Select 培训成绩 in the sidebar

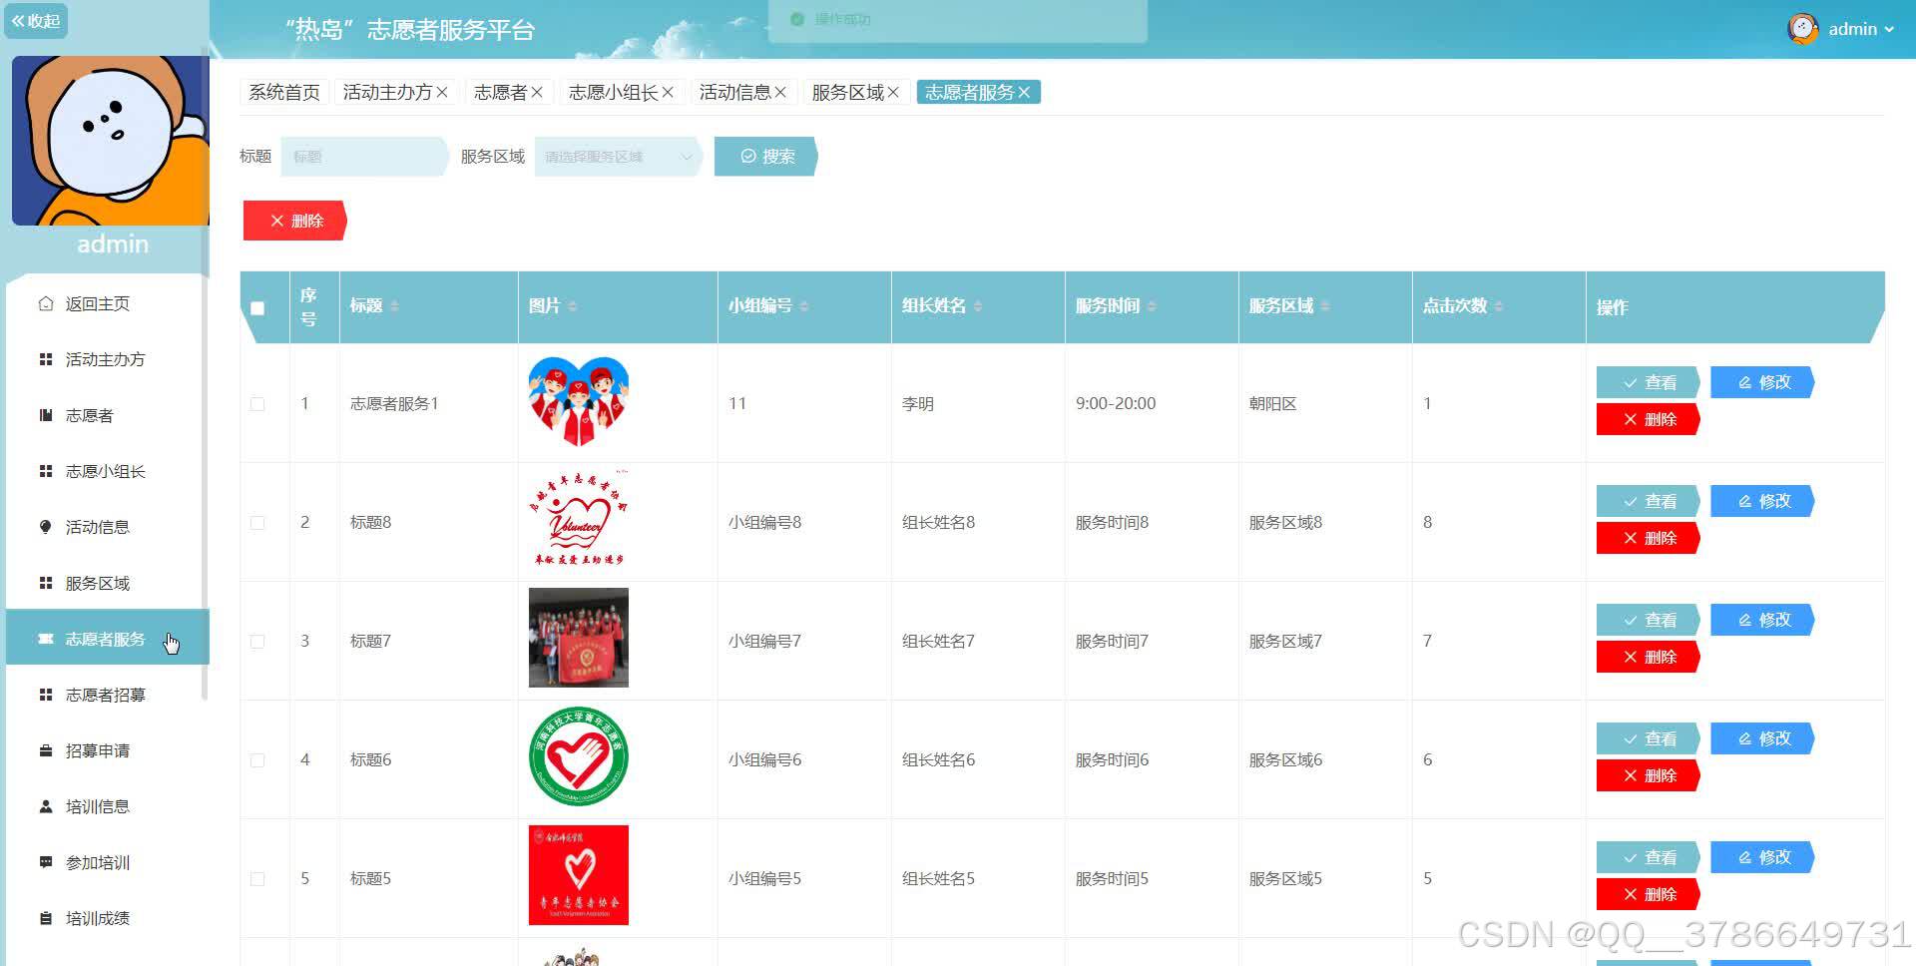point(97,918)
